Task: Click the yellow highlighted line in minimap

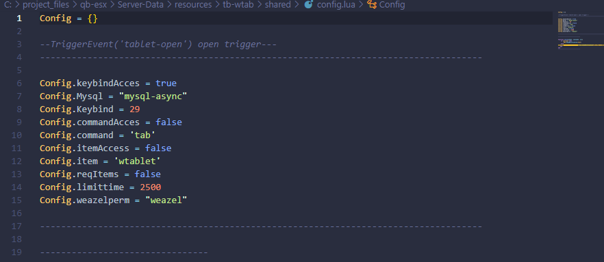Action: [x=569, y=45]
